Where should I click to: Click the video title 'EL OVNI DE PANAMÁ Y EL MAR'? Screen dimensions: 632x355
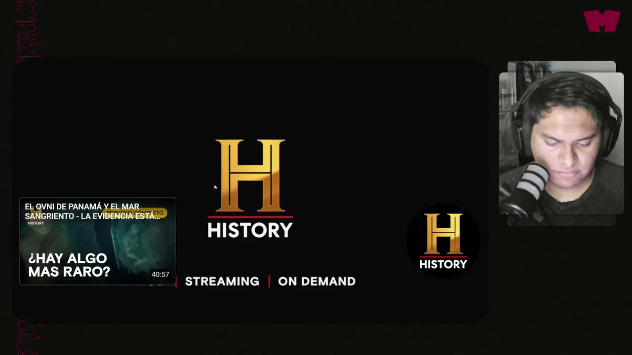[92, 211]
